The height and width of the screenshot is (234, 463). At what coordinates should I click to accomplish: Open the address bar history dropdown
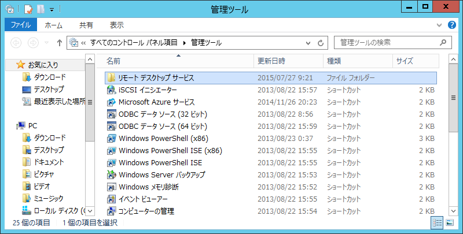pos(307,43)
